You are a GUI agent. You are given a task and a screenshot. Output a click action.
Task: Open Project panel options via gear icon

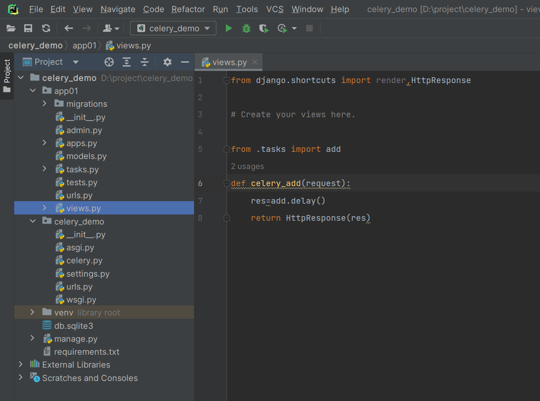pyautogui.click(x=167, y=62)
